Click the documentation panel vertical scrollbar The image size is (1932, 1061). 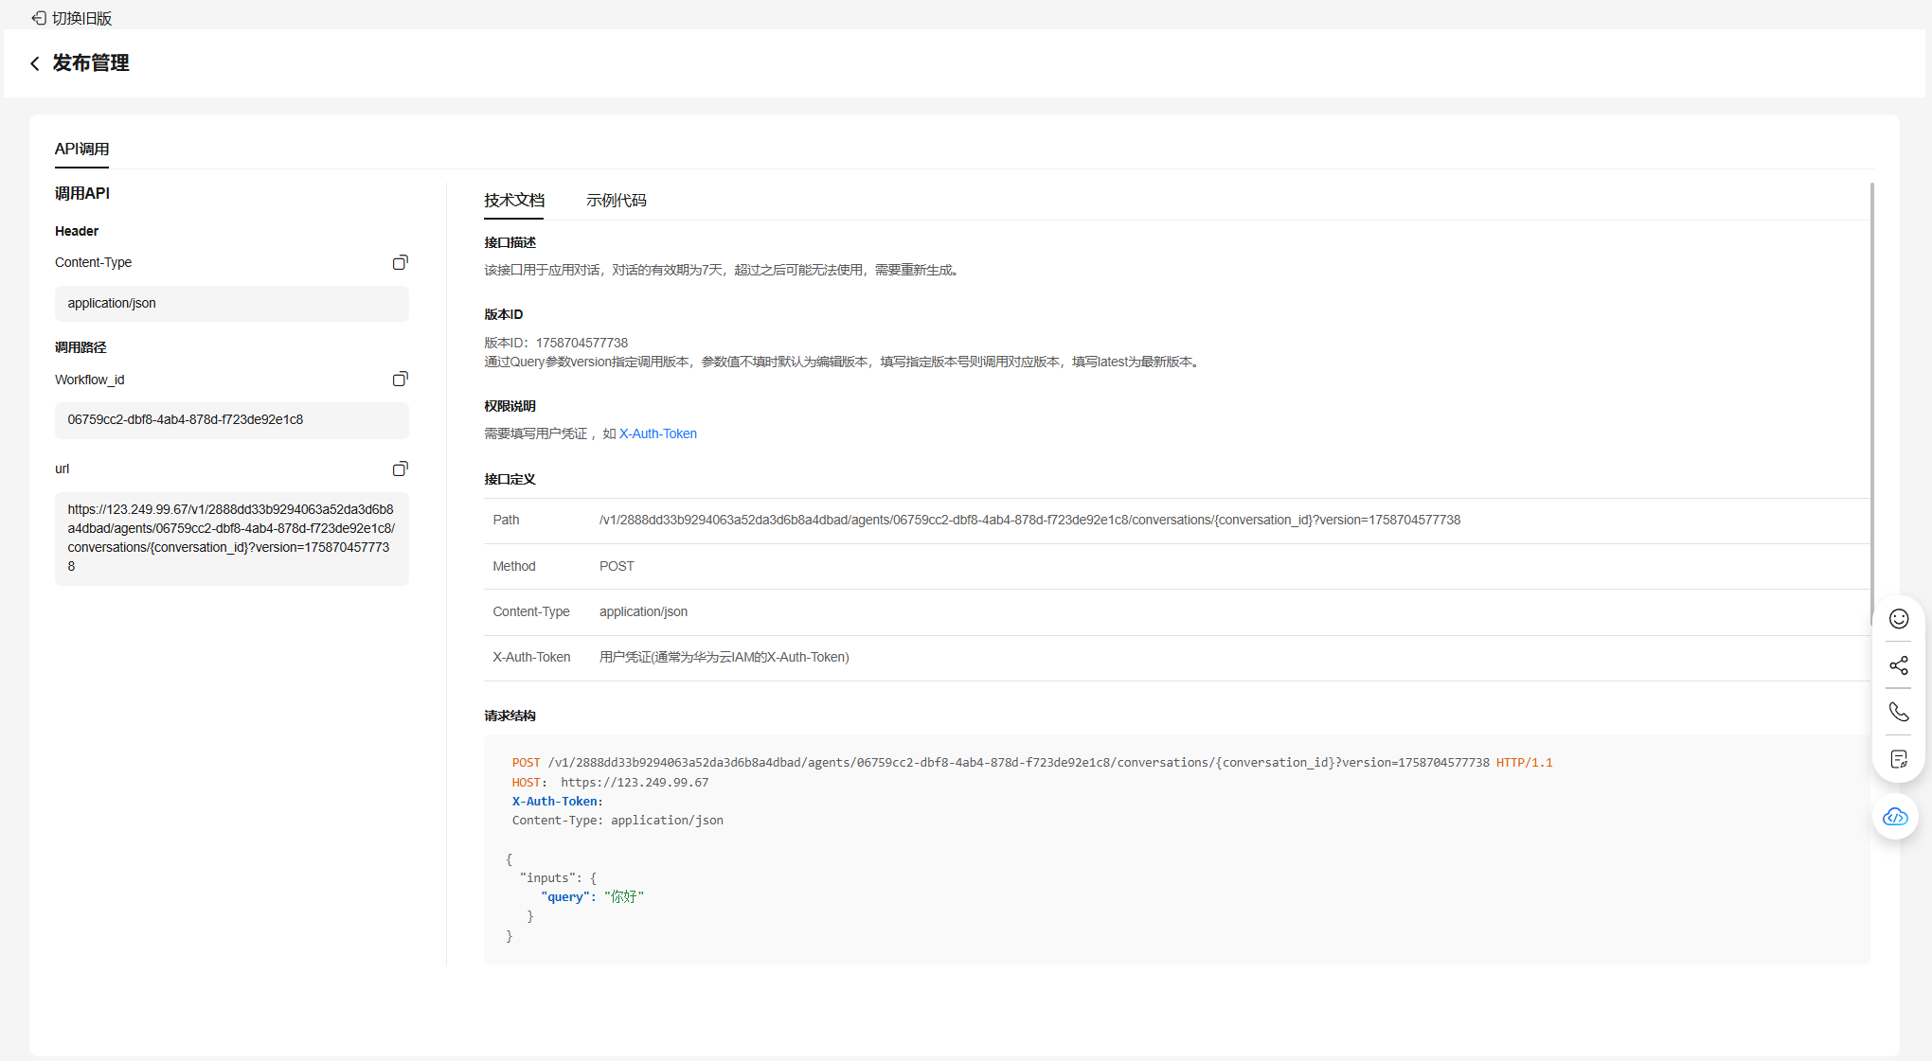(x=1871, y=398)
